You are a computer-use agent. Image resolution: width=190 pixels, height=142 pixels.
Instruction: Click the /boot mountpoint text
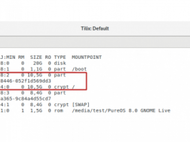click(x=79, y=69)
